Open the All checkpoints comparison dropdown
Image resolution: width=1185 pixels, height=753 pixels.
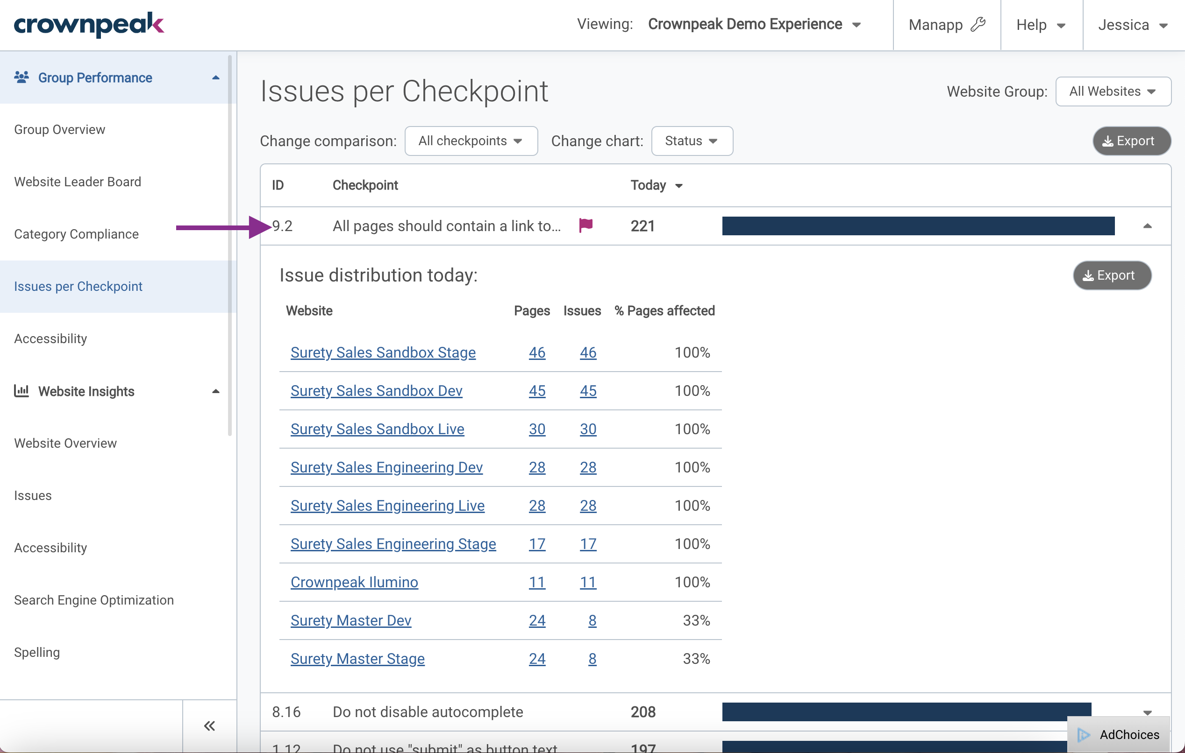tap(471, 141)
